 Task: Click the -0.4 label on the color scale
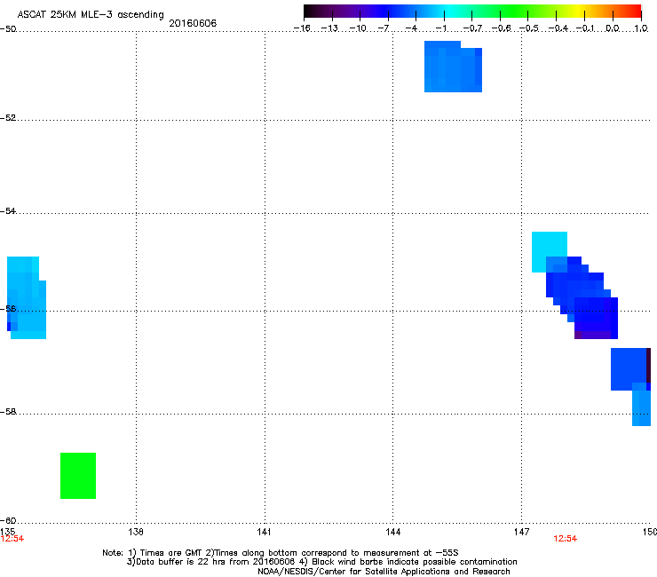[558, 28]
